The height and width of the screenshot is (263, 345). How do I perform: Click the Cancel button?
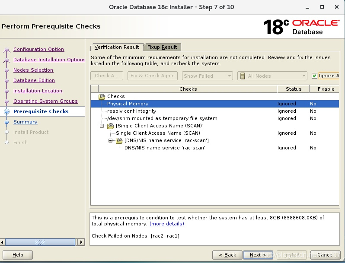pyautogui.click(x=326, y=255)
